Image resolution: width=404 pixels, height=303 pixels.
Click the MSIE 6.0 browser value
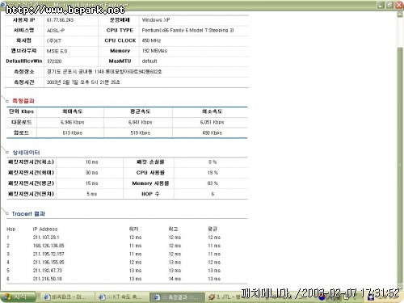tap(57, 51)
